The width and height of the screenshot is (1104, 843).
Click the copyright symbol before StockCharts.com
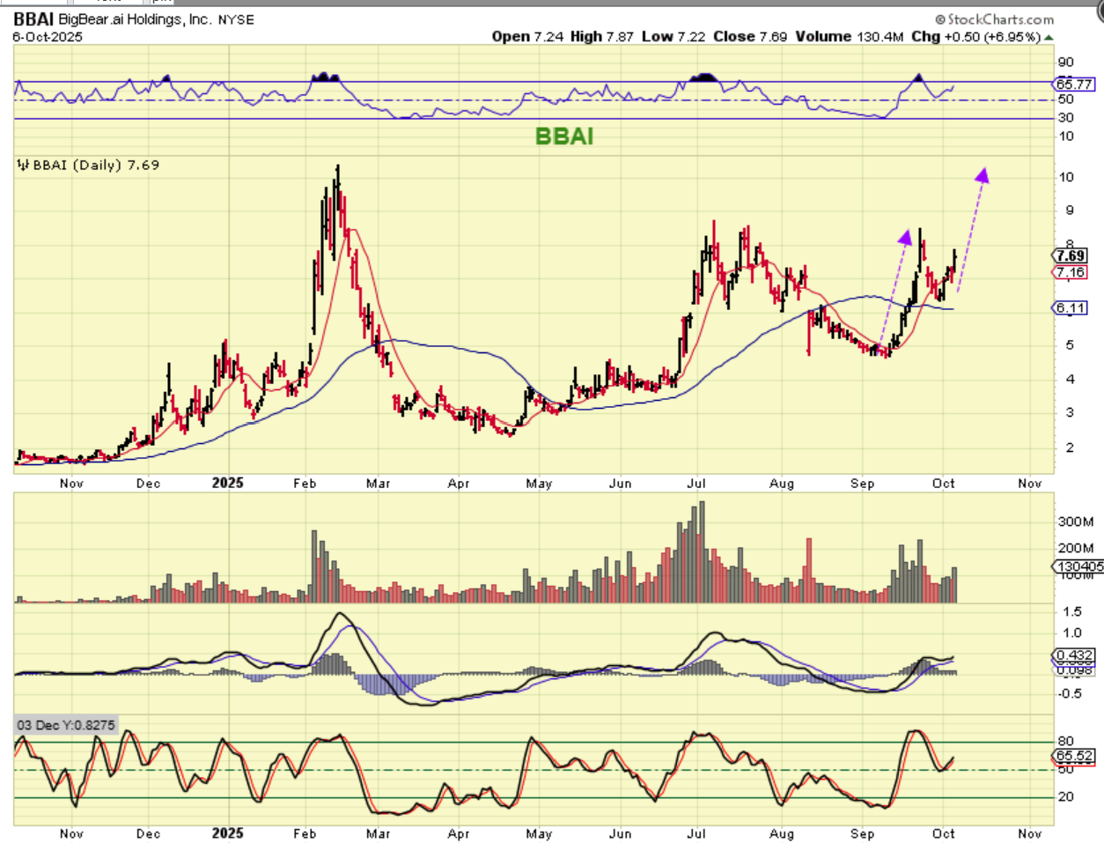coord(940,19)
